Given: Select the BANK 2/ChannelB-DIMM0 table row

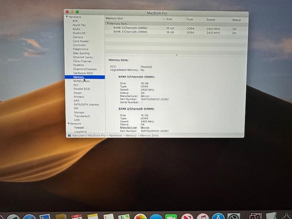Looking at the screenshot, I should pyautogui.click(x=176, y=32).
